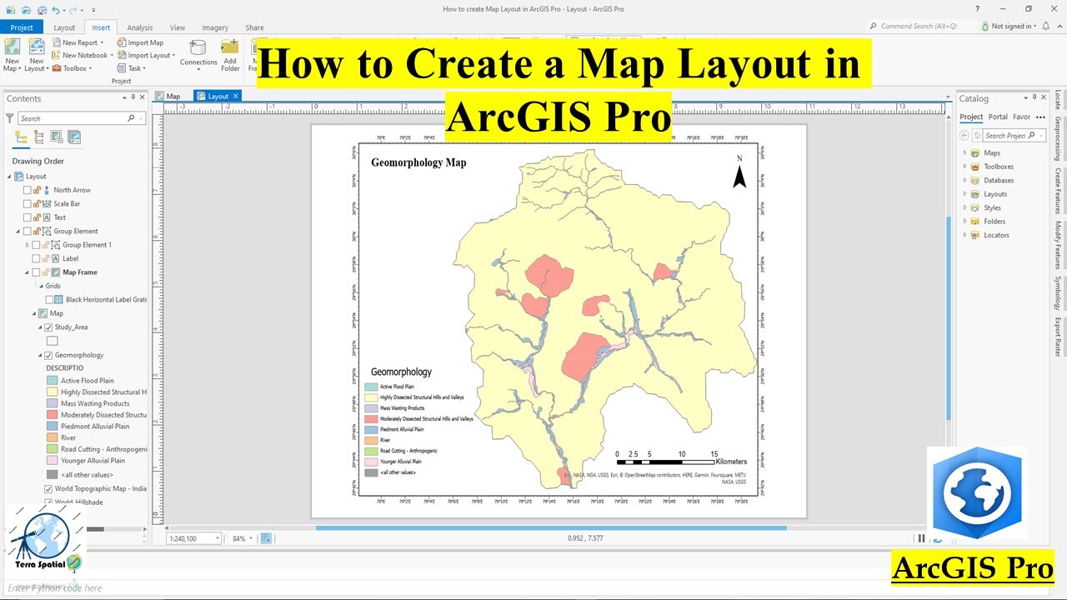Toggle Text element visibility checkbox

click(x=28, y=217)
